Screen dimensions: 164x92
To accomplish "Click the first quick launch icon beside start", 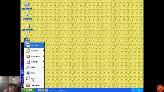I will coord(39,90).
